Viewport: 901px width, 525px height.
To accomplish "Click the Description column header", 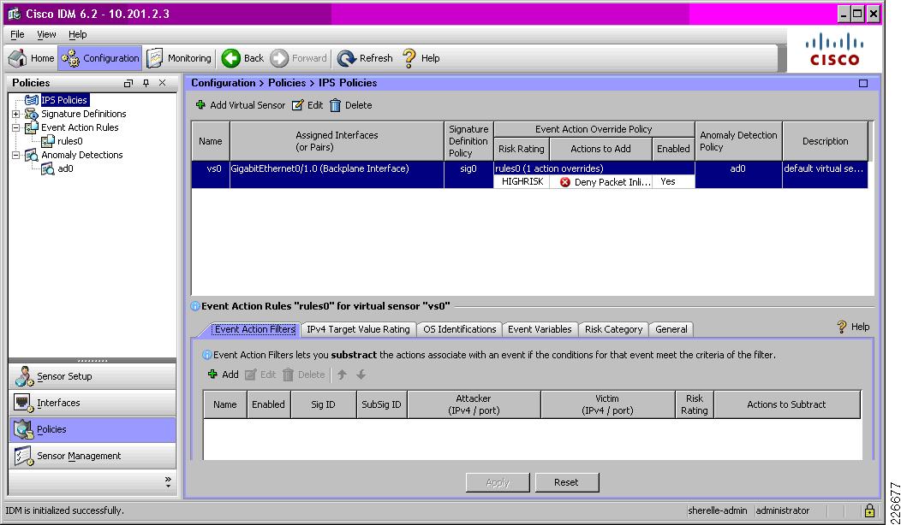I will [825, 141].
